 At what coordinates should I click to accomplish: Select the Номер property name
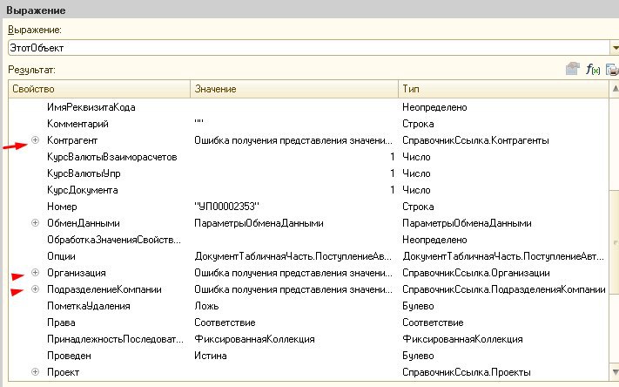pos(62,207)
